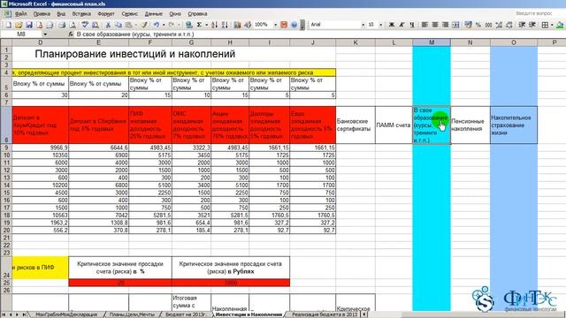The height and width of the screenshot is (318, 566).
Task: Click the AutoSum sigma icon
Action: pyautogui.click(x=199, y=25)
